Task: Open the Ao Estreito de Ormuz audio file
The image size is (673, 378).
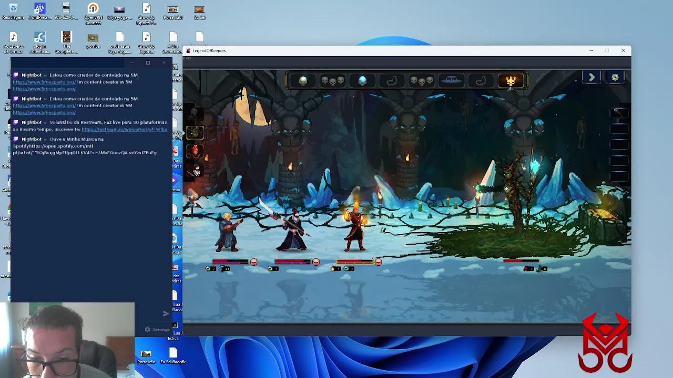Action: (13, 43)
